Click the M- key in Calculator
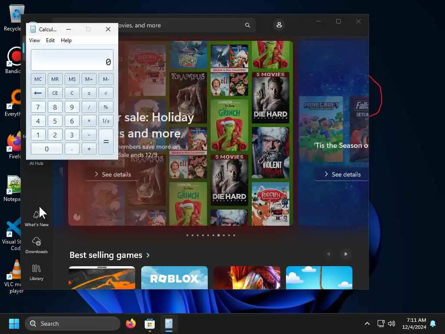Viewport: 445px width, 334px height. click(106, 79)
